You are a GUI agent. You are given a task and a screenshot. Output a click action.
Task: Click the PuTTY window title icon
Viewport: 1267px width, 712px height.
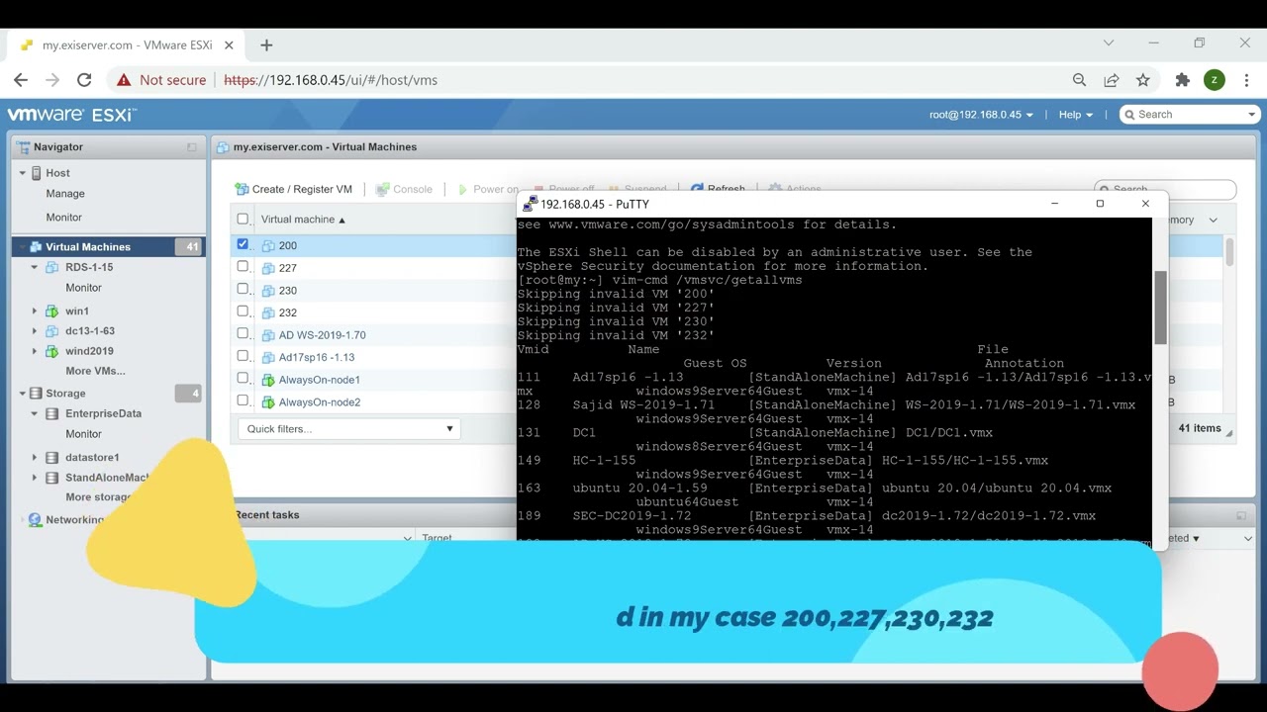click(x=531, y=204)
